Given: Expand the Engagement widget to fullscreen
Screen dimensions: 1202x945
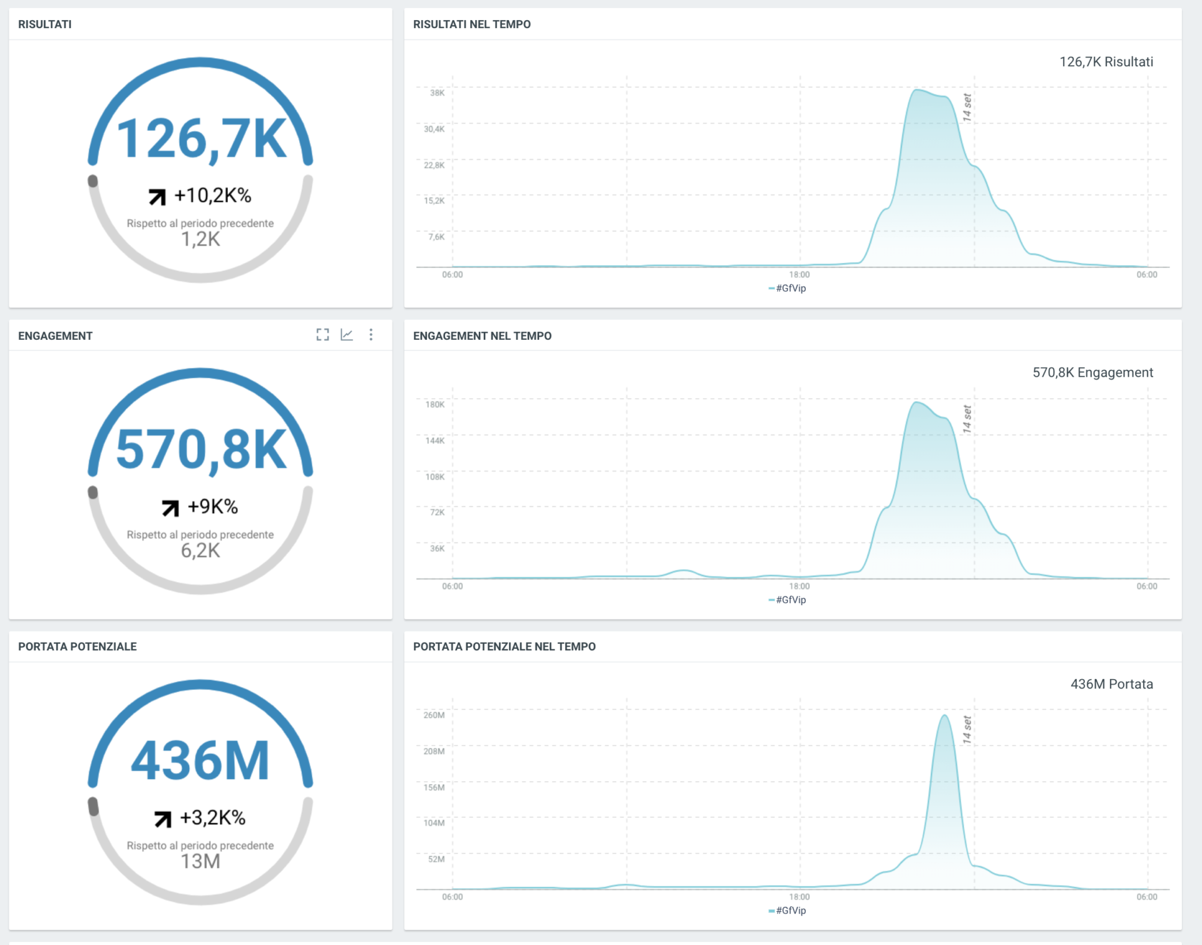Looking at the screenshot, I should click(322, 335).
